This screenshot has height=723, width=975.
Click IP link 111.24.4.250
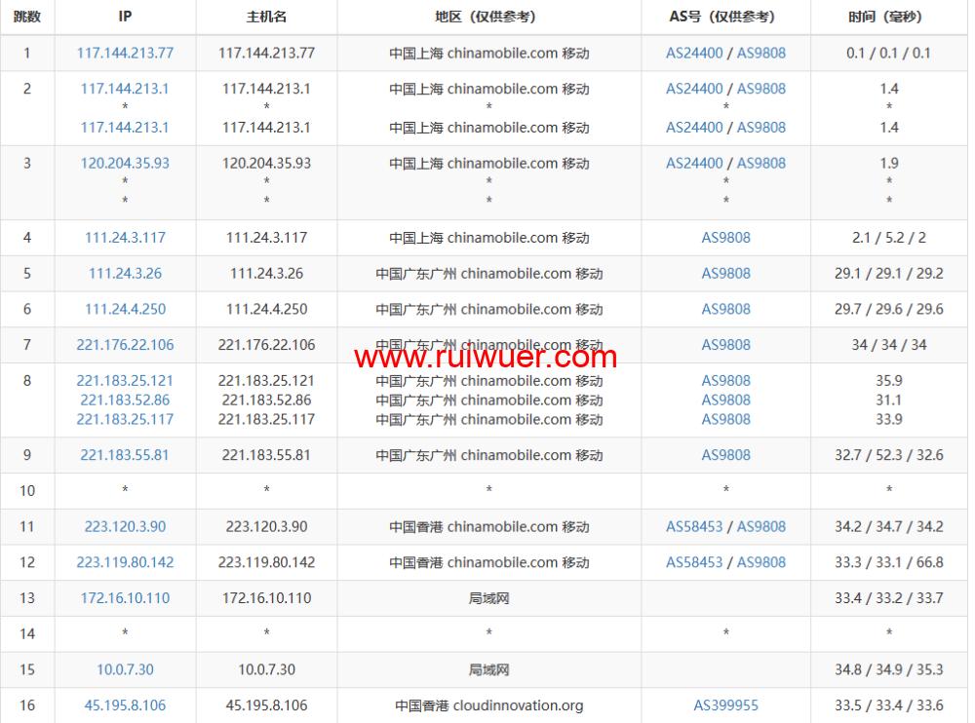coord(125,309)
